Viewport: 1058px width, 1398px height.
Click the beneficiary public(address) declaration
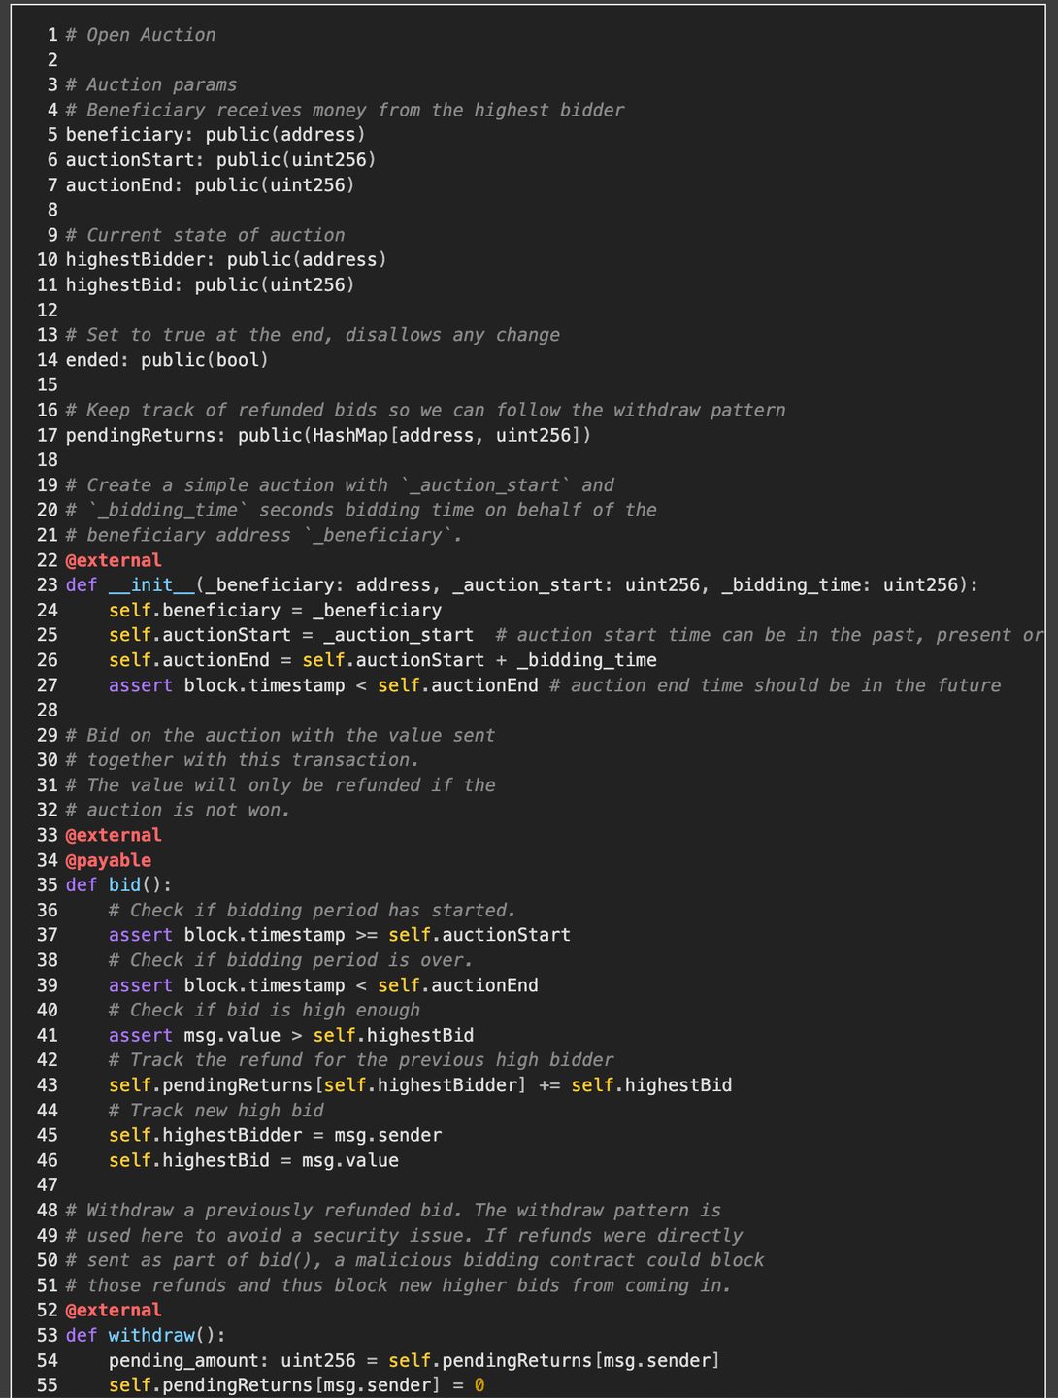pyautogui.click(x=215, y=135)
